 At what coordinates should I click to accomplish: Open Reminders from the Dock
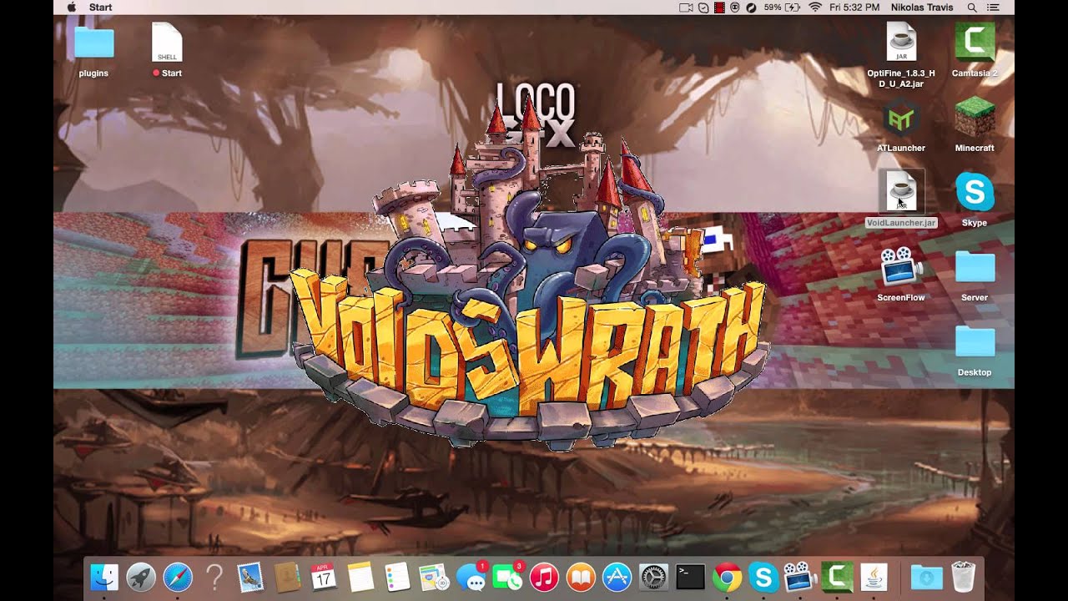tap(397, 577)
